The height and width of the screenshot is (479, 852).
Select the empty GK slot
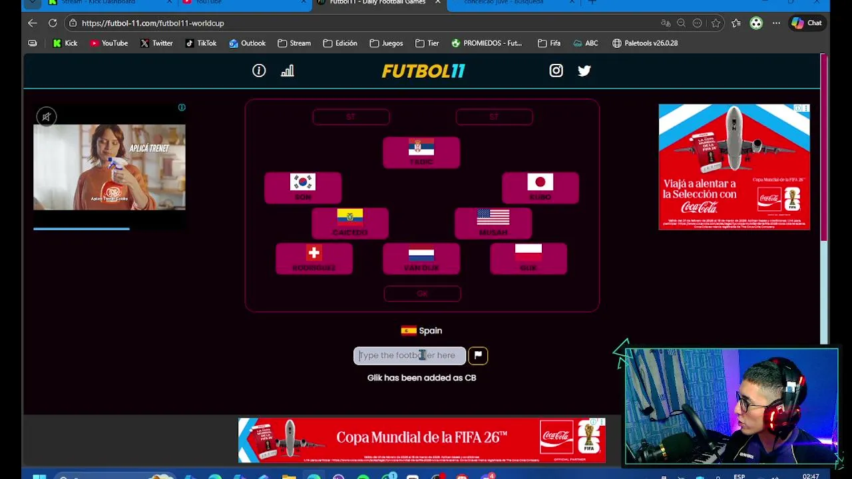point(422,293)
